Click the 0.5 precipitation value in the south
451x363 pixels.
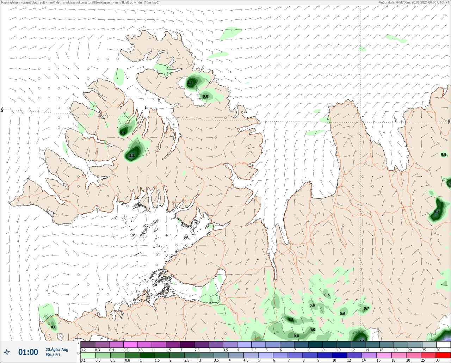coord(327,295)
